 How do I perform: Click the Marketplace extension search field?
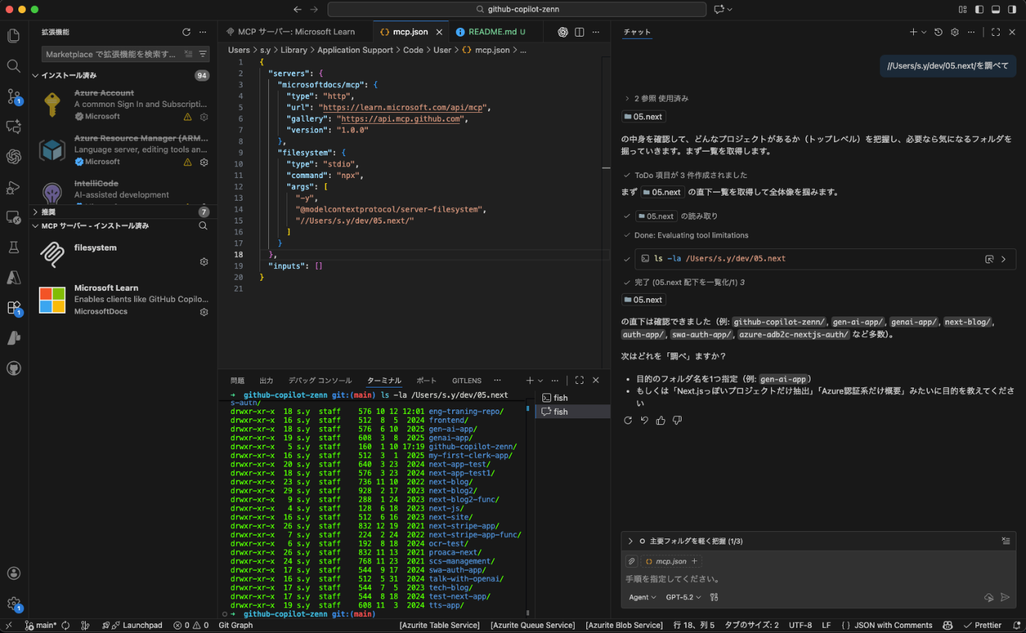point(111,54)
